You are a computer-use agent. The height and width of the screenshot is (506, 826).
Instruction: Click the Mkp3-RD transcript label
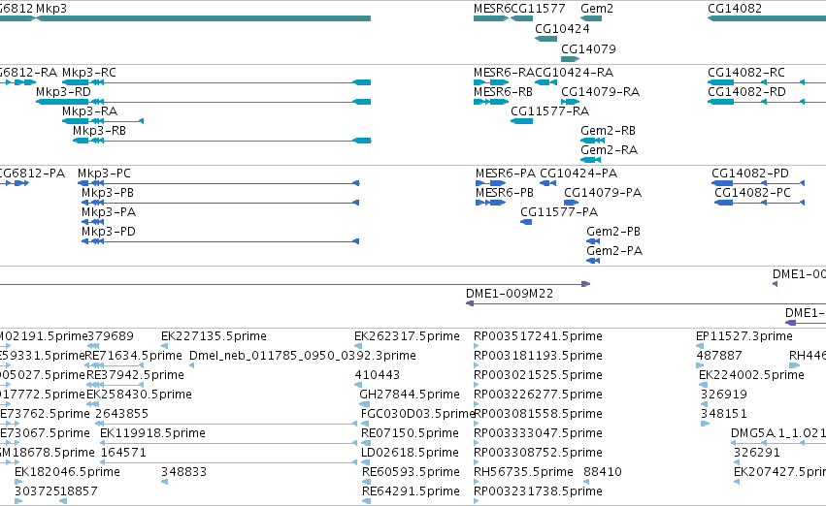click(x=63, y=92)
